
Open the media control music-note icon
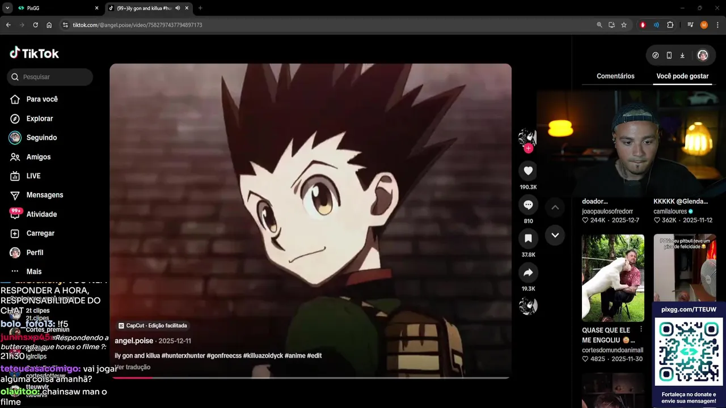690,25
